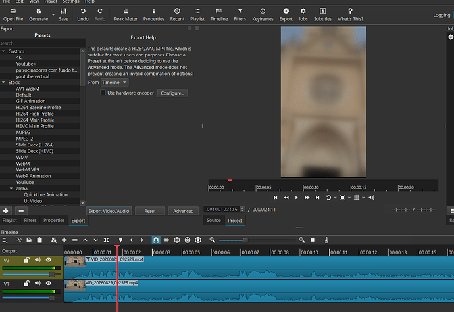This screenshot has width=454, height=312.
Task: Open the player grid options dropdown arrow
Action: click(363, 198)
